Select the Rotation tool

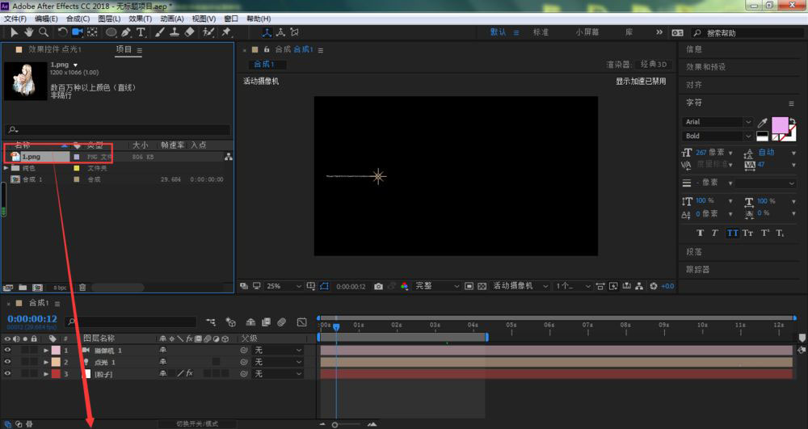[x=62, y=32]
